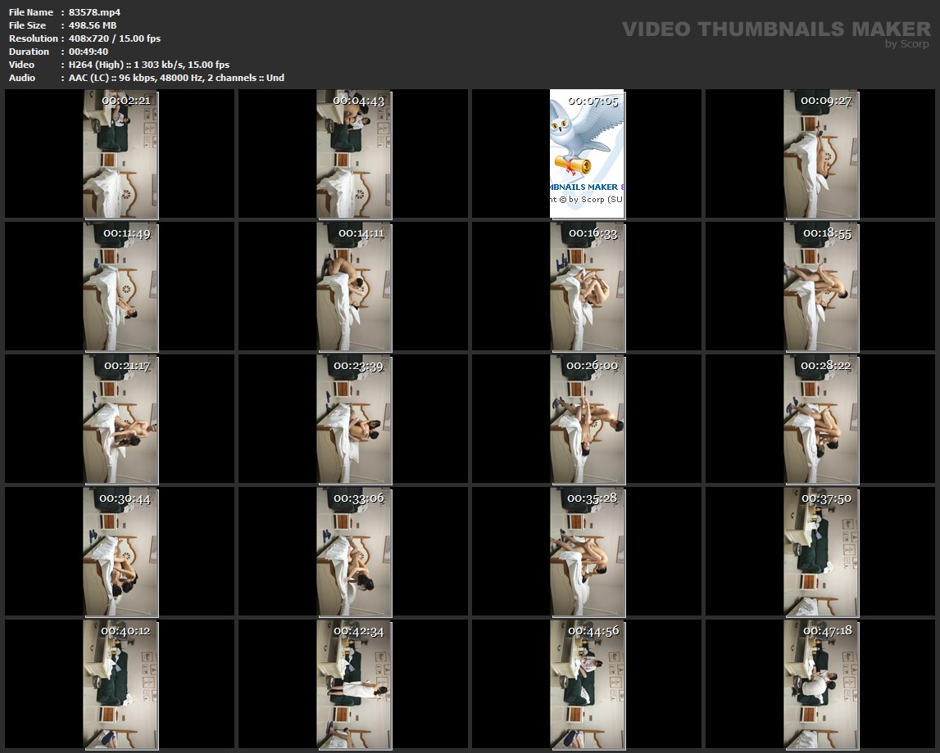Select the thumbnail stamped 00:40:12
This screenshot has width=940, height=753.
coord(120,684)
